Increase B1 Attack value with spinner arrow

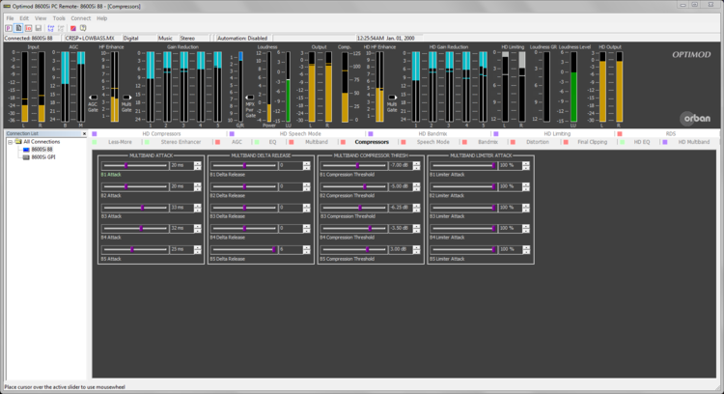(197, 163)
